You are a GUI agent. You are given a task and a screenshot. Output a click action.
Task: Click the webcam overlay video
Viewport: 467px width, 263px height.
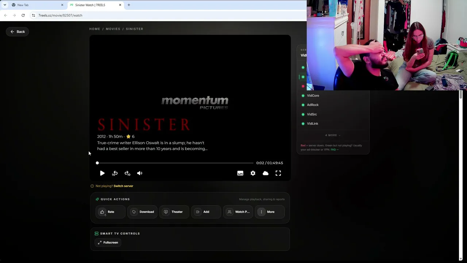[x=387, y=45]
